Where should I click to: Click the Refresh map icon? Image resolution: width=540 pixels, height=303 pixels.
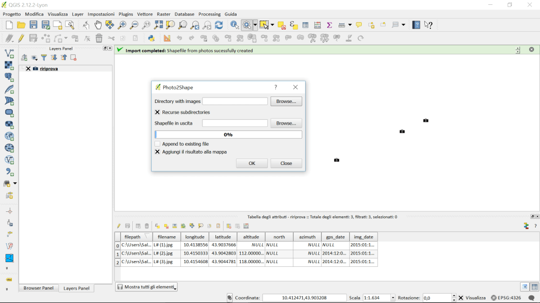219,25
